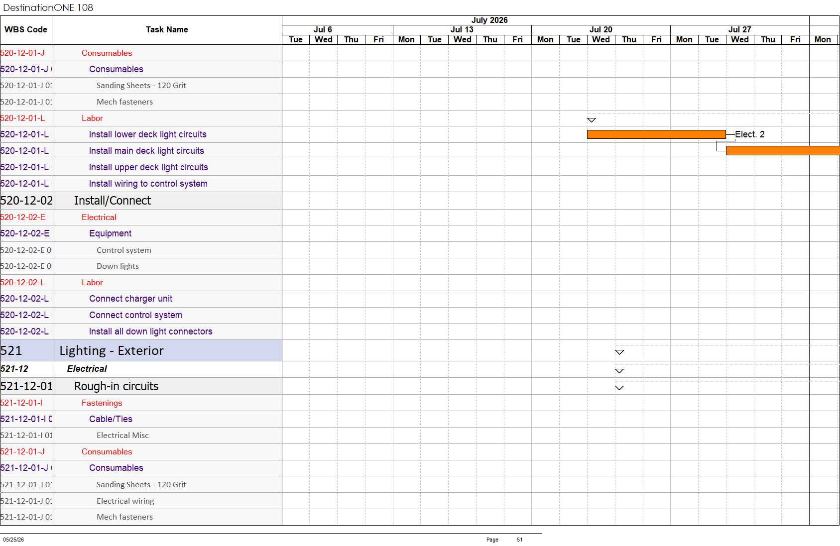This screenshot has width=840, height=546.
Task: Select the italic Electrical row 521-12
Action: (141, 369)
